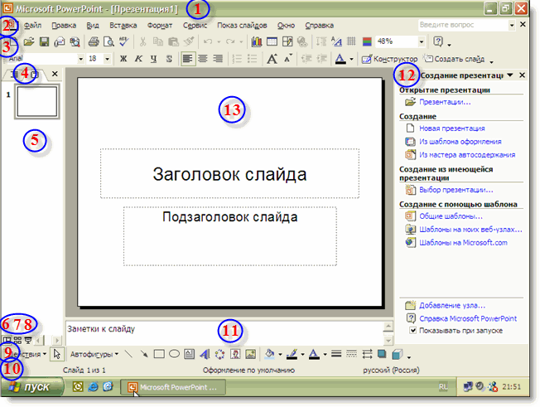This screenshot has height=407, width=540.
Task: Open the Правка menu
Action: click(64, 25)
